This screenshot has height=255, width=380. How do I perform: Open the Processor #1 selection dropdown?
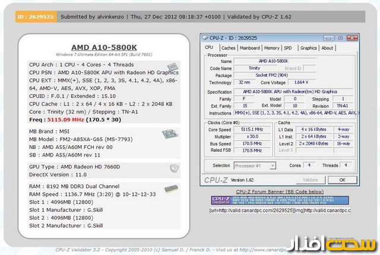coord(255,165)
